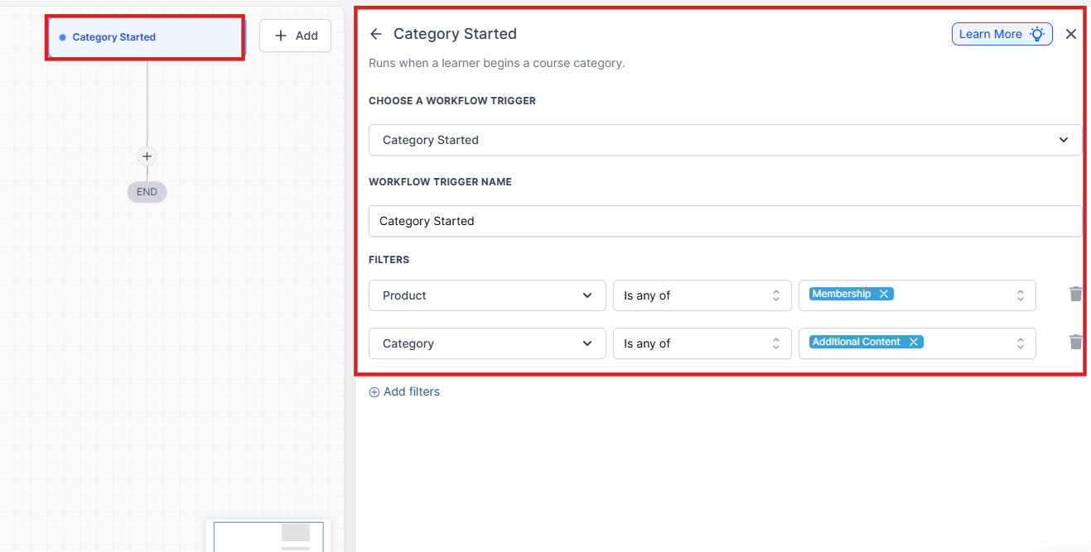Click the plus circle to add workflow step

(147, 156)
